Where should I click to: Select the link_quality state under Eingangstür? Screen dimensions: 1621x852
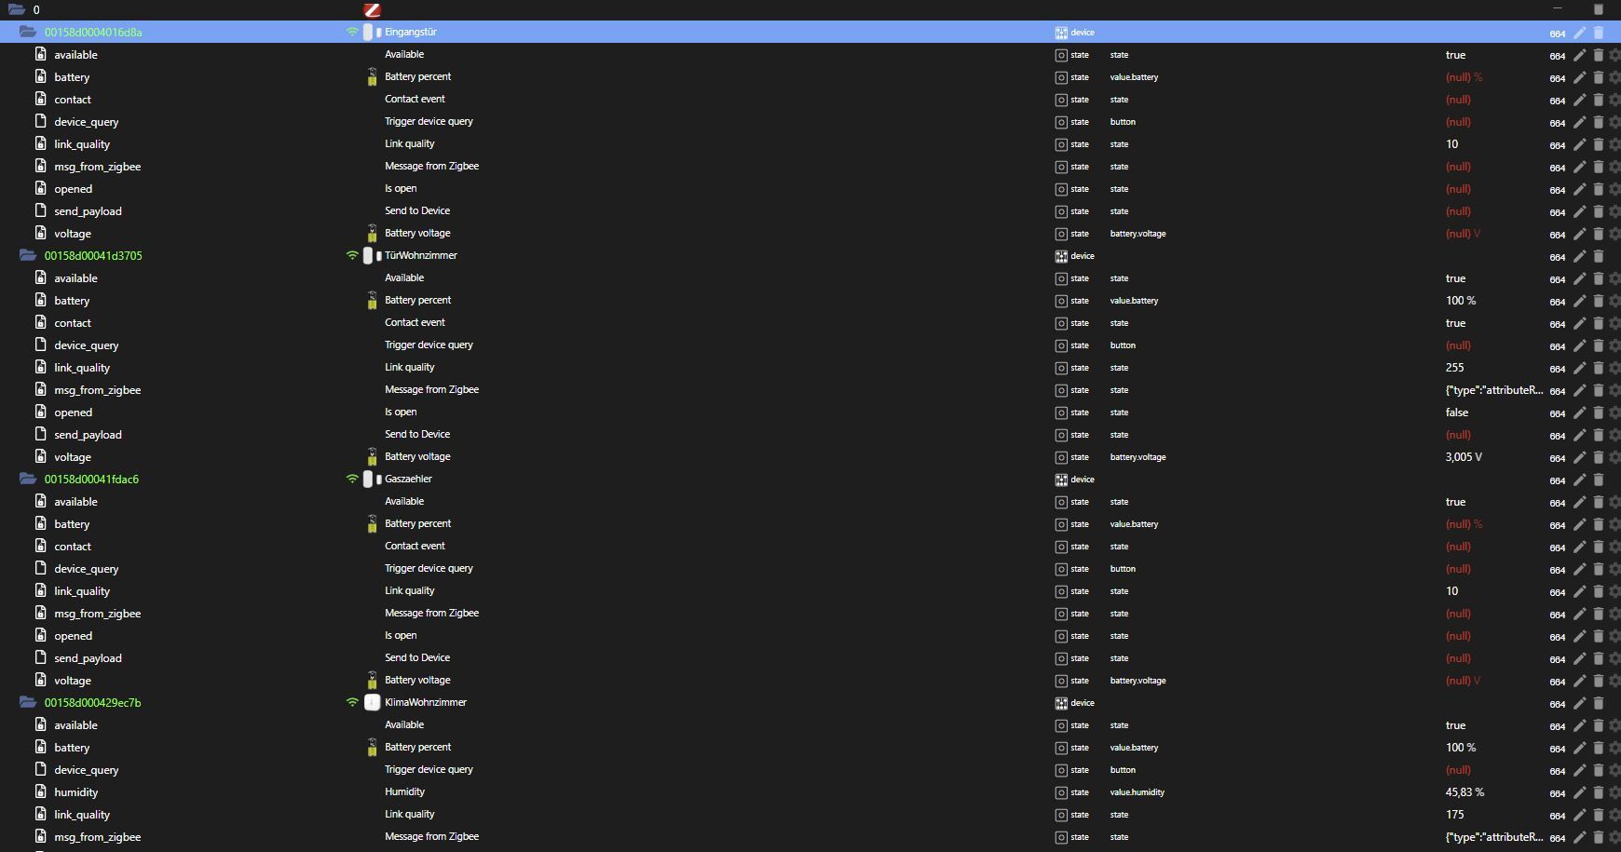coord(82,144)
